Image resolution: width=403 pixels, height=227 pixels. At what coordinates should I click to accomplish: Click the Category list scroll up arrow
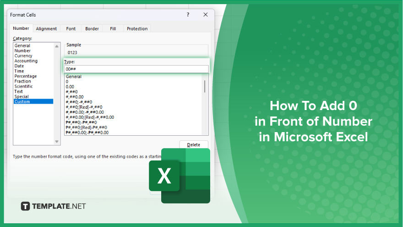coord(57,46)
